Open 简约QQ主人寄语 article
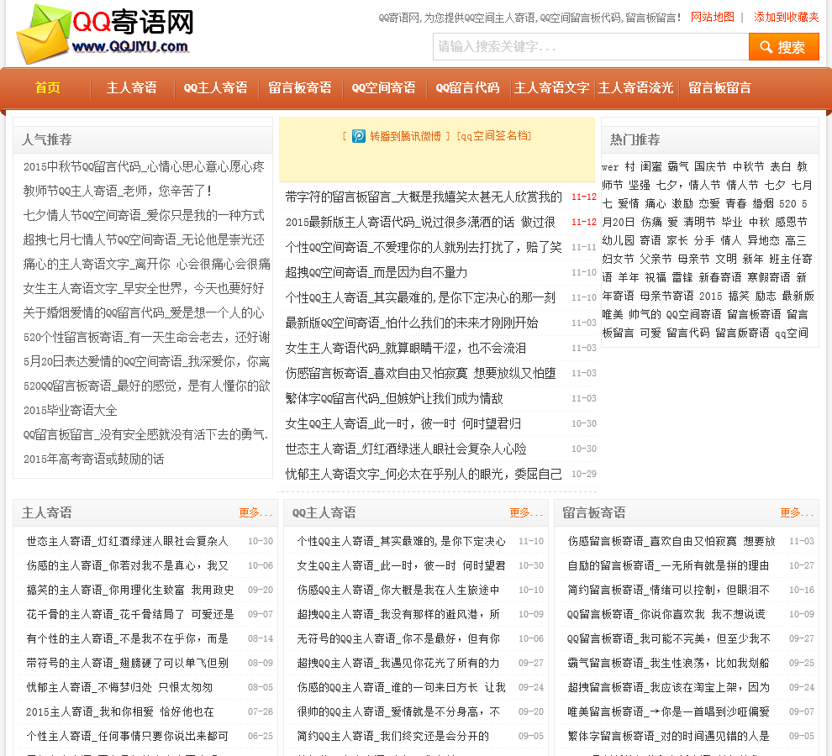832x756 pixels. [x=392, y=737]
